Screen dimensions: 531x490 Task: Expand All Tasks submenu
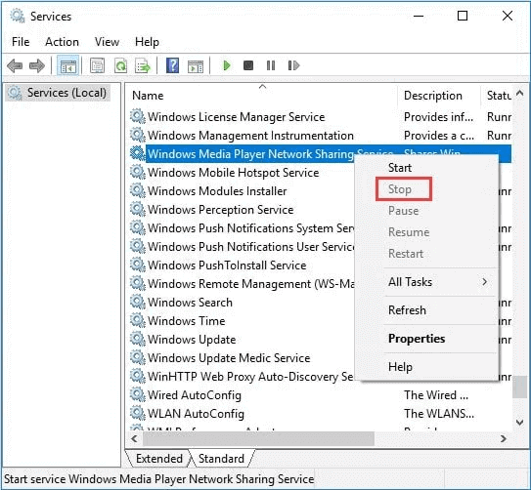tap(427, 282)
